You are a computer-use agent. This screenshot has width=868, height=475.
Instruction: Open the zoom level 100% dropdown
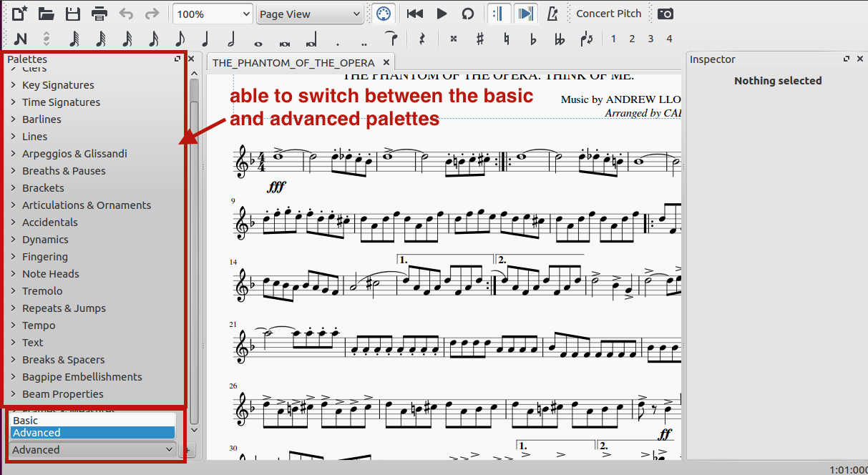[x=213, y=14]
